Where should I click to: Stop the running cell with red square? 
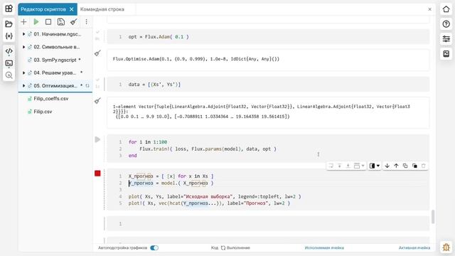(x=97, y=174)
